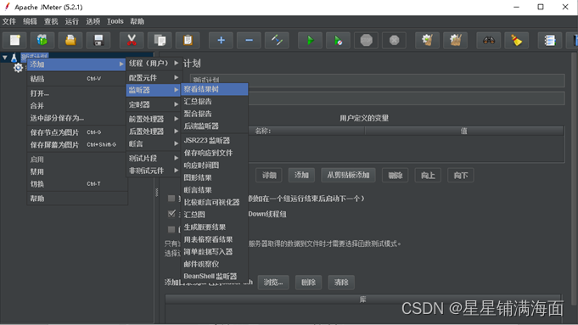Open the Function helper list icon
The width and height of the screenshot is (578, 325).
(550, 40)
